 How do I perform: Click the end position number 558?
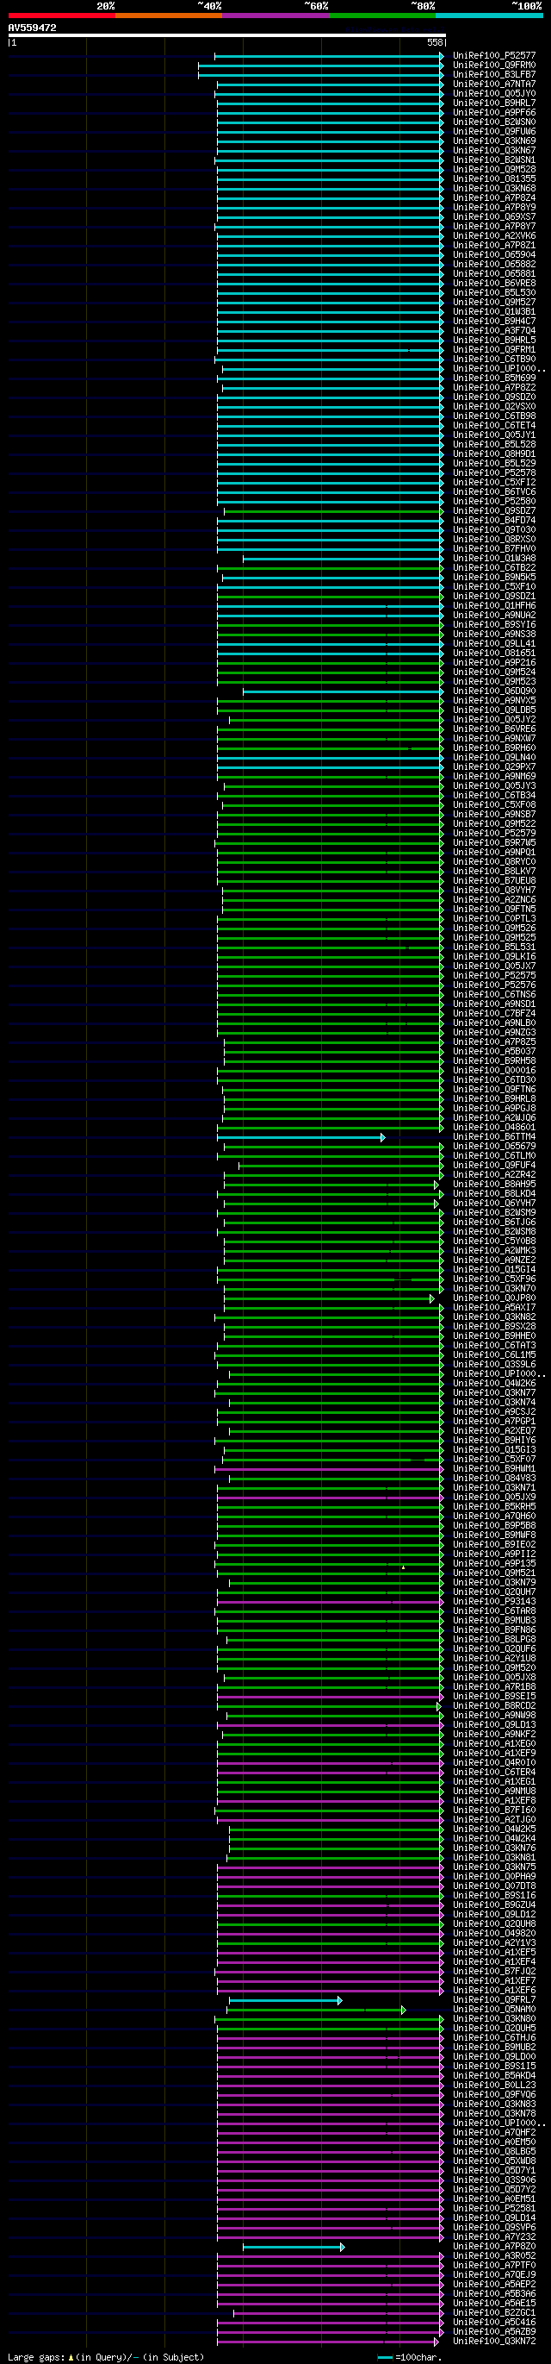coord(436,43)
